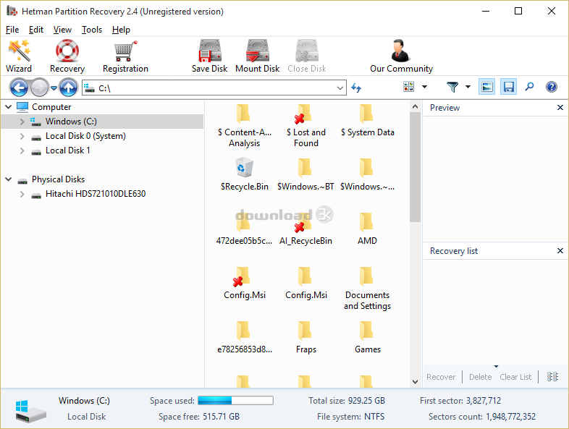Go back with the blue back arrow
This screenshot has width=569, height=429.
point(19,88)
